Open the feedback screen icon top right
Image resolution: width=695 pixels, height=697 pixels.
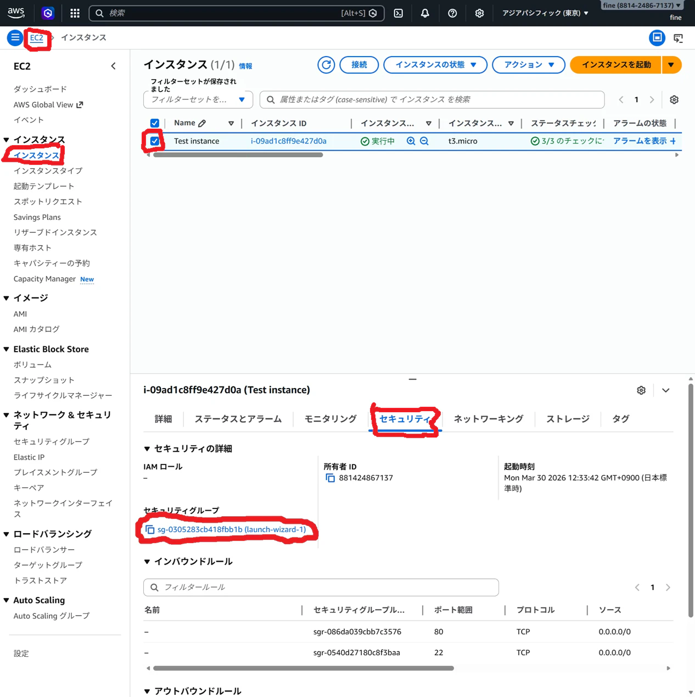679,38
